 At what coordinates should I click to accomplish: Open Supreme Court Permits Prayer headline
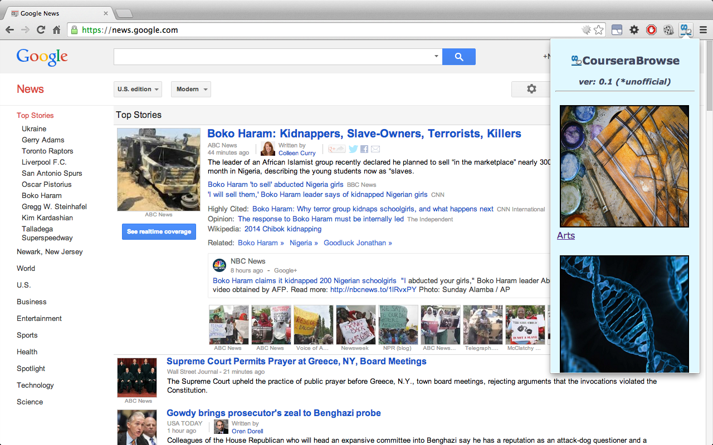tap(296, 361)
